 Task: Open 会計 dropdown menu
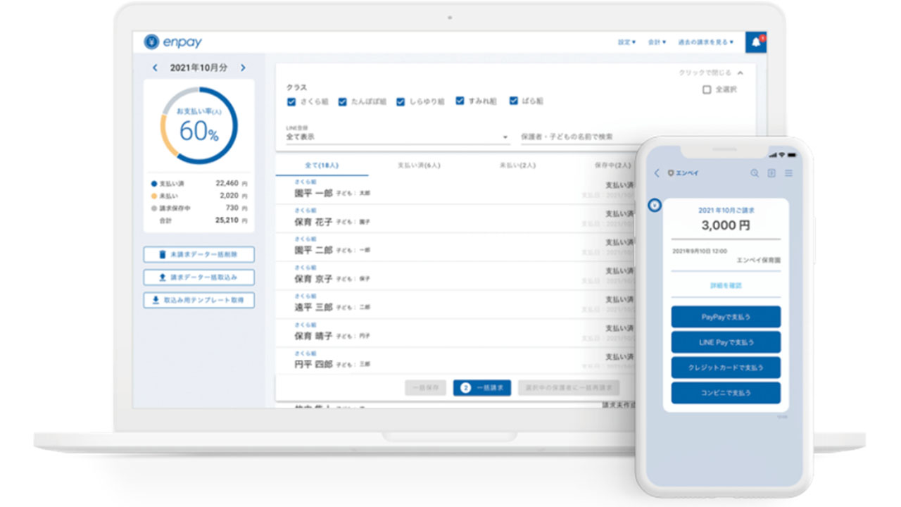tap(656, 42)
